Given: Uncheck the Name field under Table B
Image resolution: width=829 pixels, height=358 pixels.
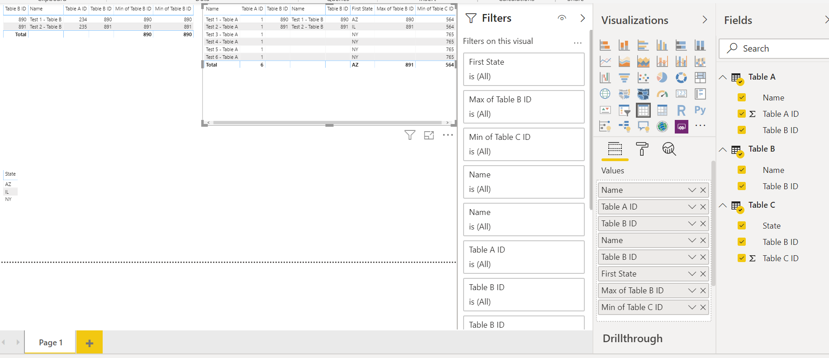Looking at the screenshot, I should (742, 170).
